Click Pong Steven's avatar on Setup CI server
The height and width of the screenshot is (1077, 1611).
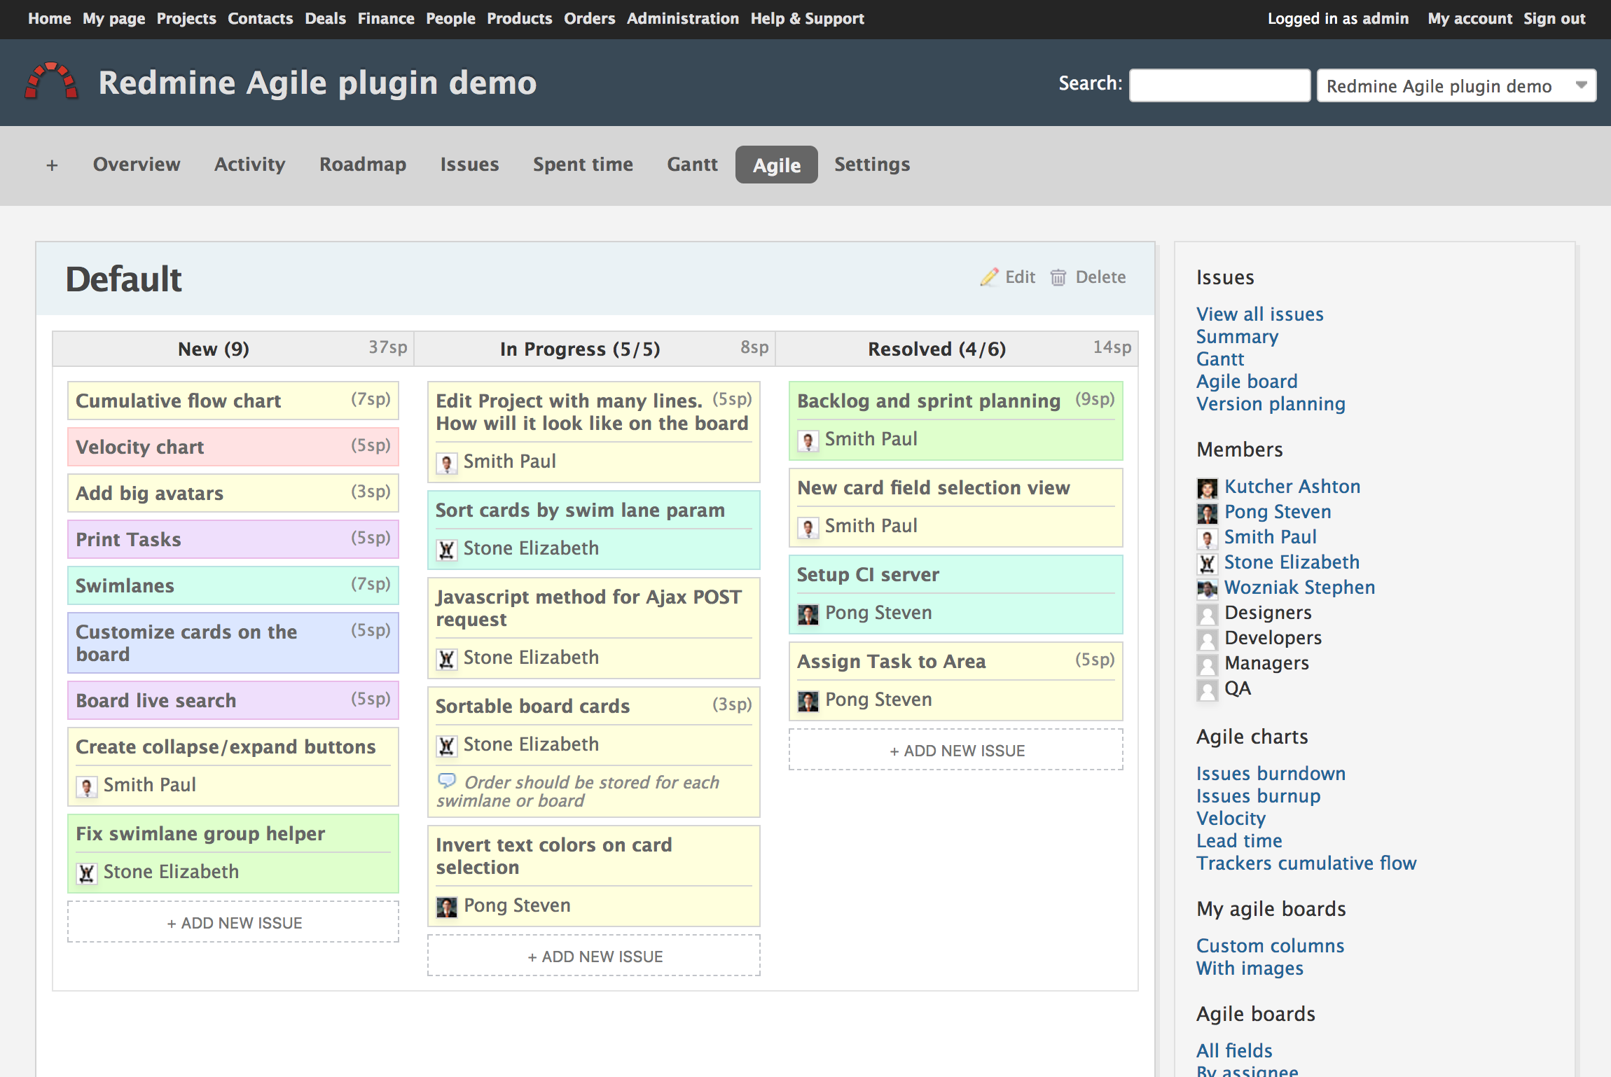(808, 613)
